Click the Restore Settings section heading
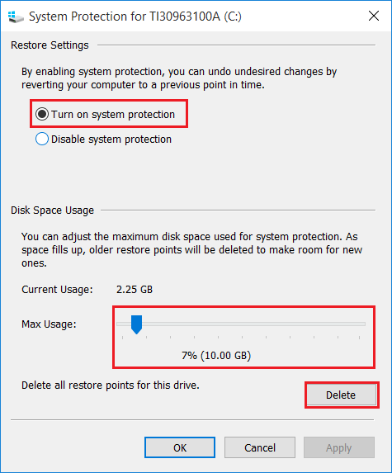Image resolution: width=392 pixels, height=473 pixels. coord(50,45)
